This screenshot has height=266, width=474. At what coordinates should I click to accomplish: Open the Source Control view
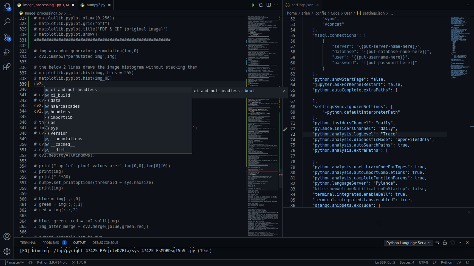7,37
